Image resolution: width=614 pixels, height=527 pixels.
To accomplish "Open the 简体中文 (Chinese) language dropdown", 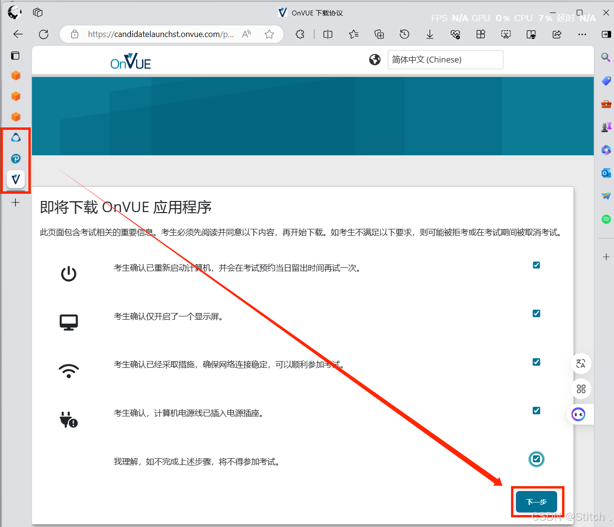I will tap(445, 60).
